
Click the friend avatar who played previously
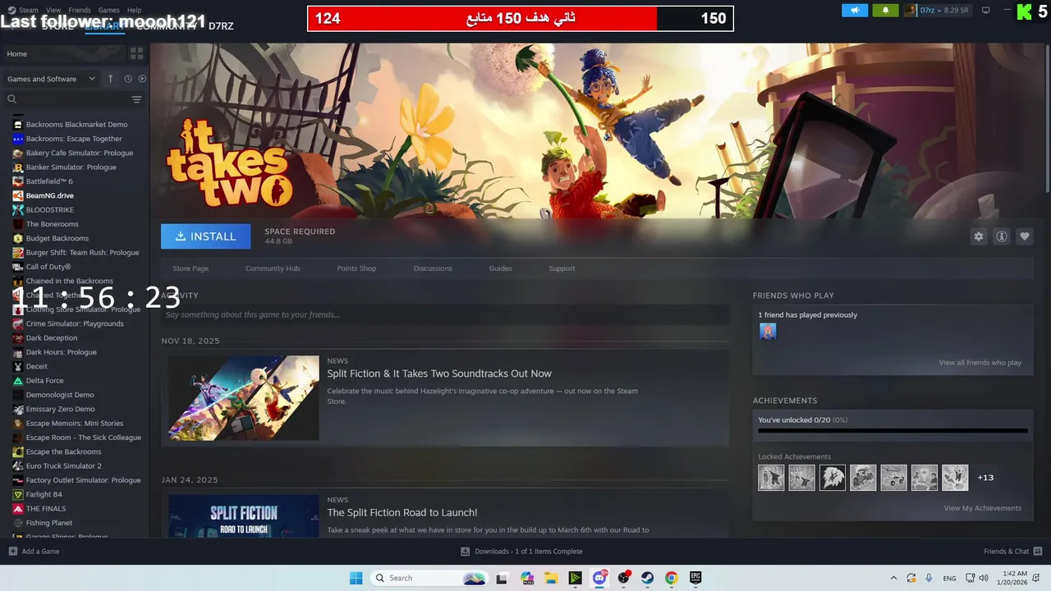coord(768,332)
